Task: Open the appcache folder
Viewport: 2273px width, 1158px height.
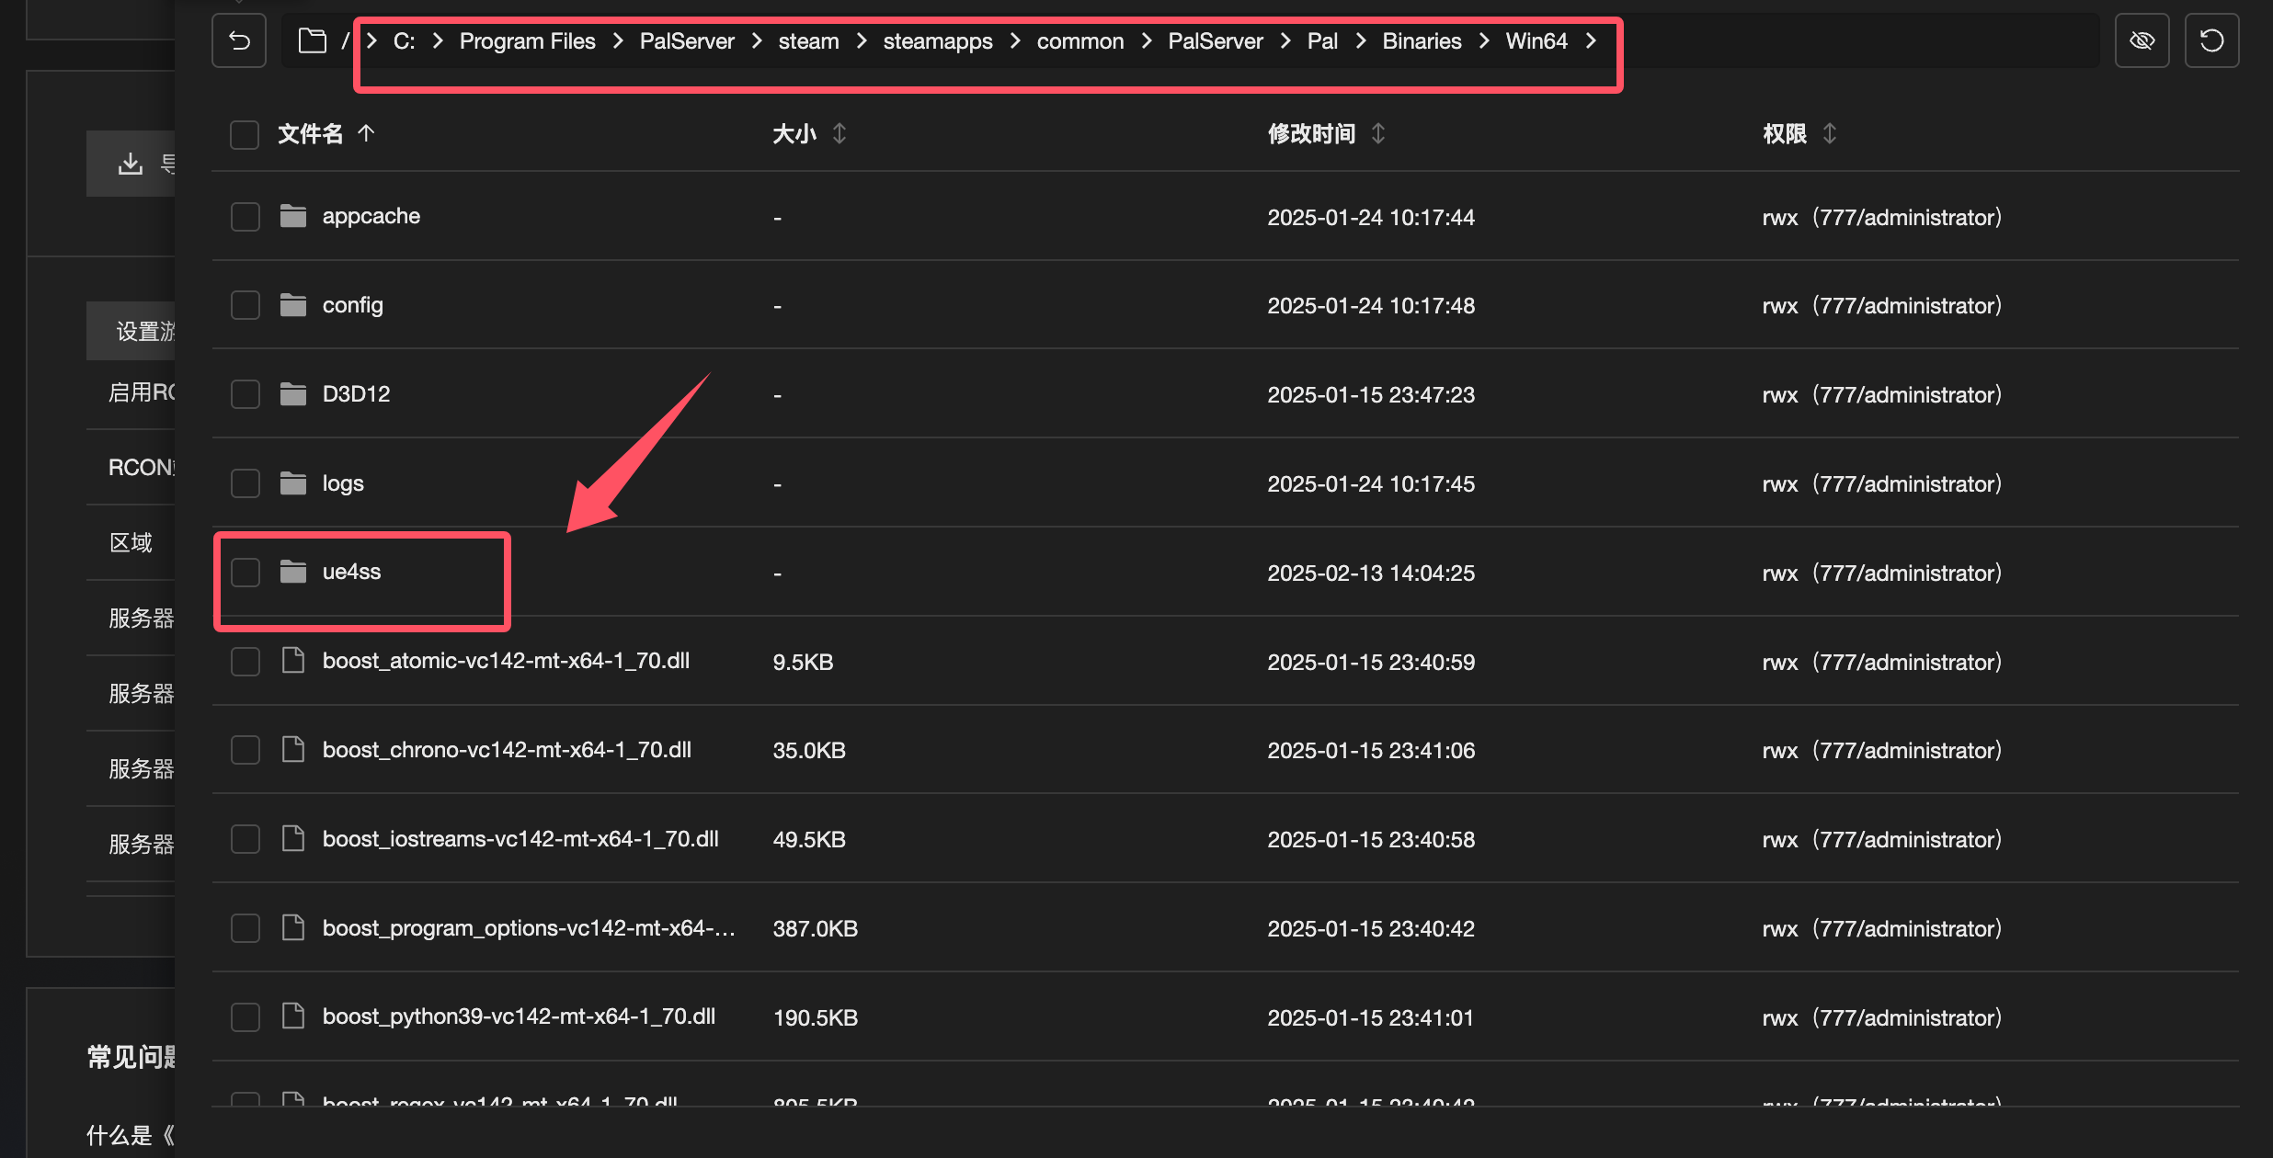Action: point(371,216)
